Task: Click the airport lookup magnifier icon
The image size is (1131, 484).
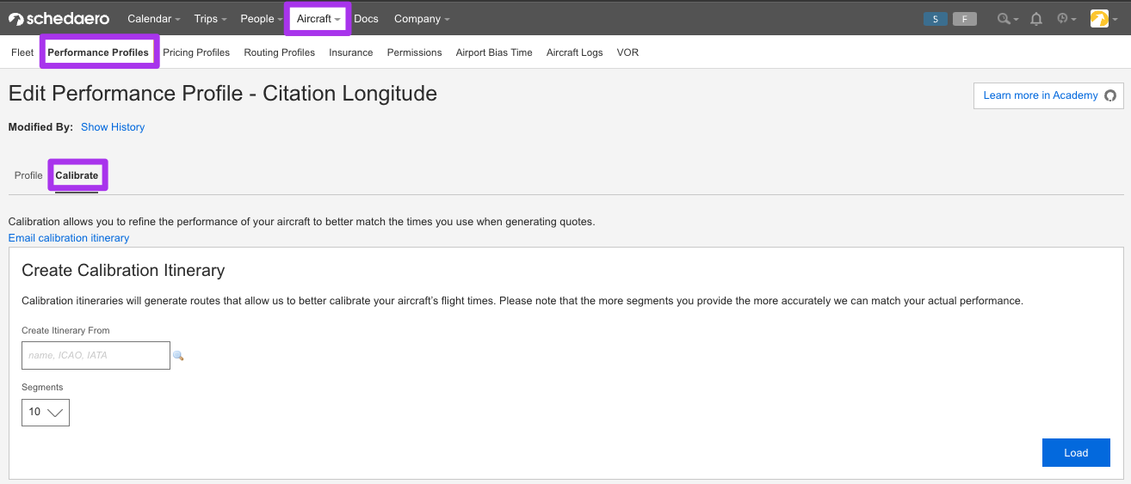Action: tap(178, 355)
